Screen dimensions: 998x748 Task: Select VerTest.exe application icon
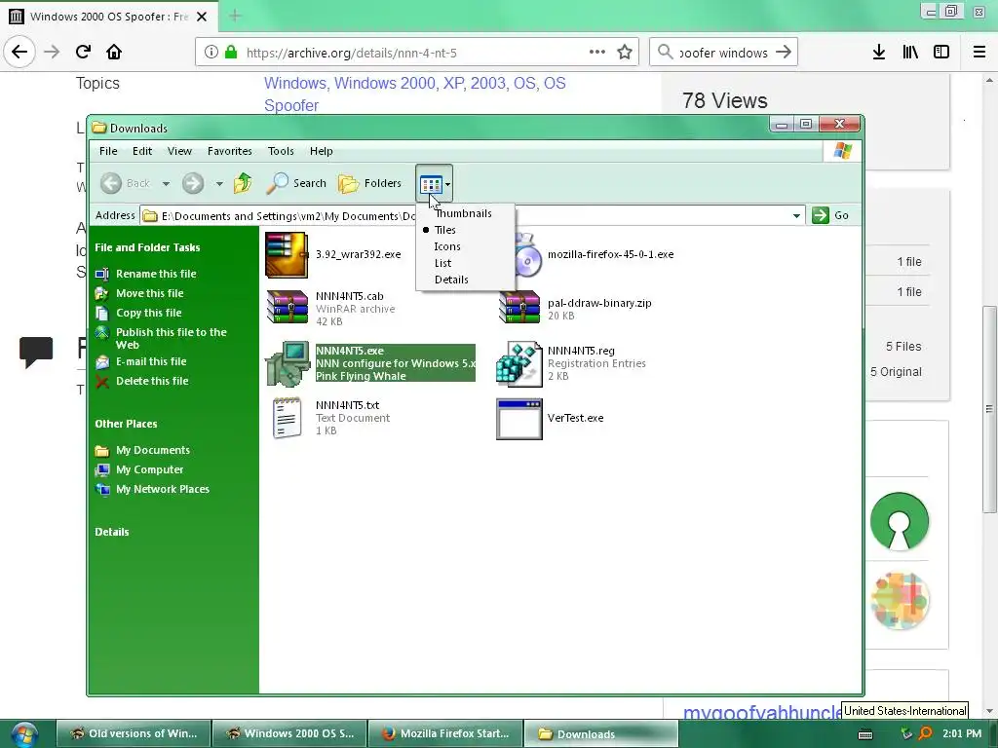point(519,419)
